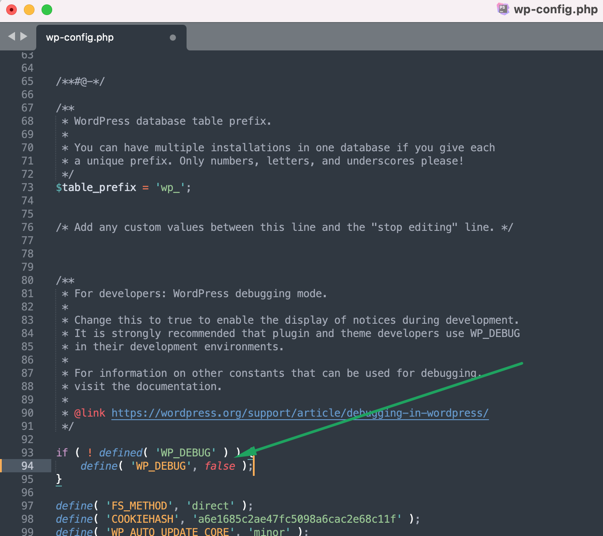Open the debugging-in-wordpress documentation URL
Image resolution: width=603 pixels, height=536 pixels.
click(300, 413)
